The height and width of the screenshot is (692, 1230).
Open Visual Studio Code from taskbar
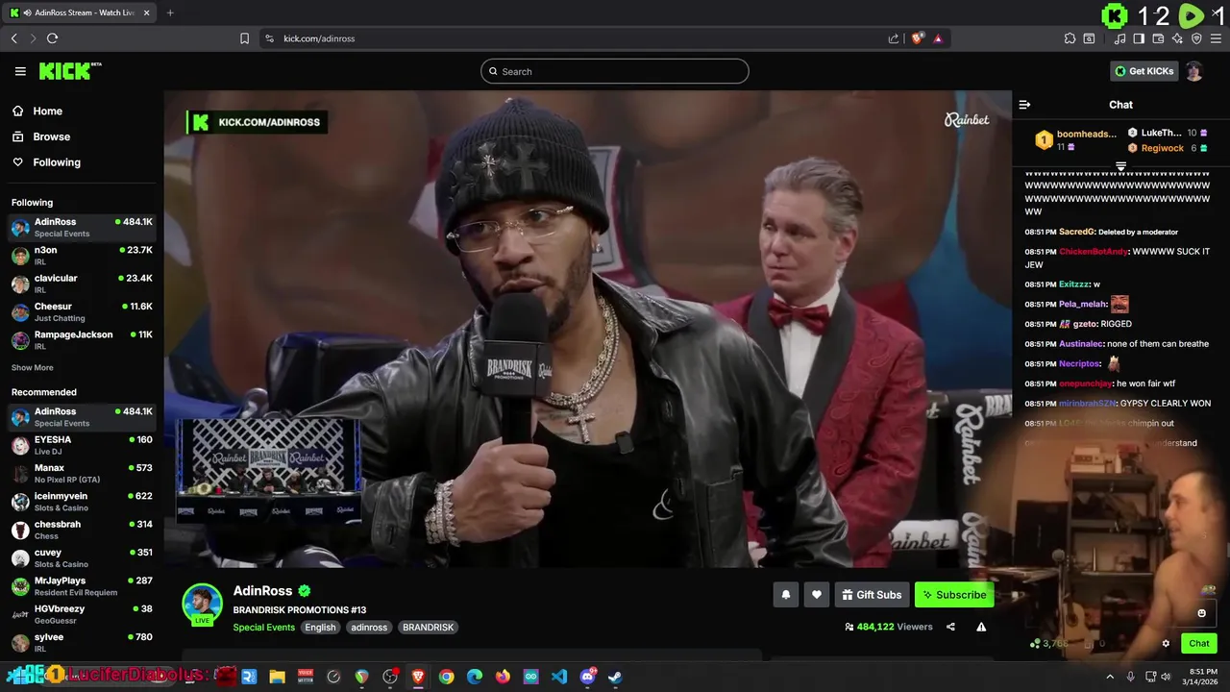point(559,677)
